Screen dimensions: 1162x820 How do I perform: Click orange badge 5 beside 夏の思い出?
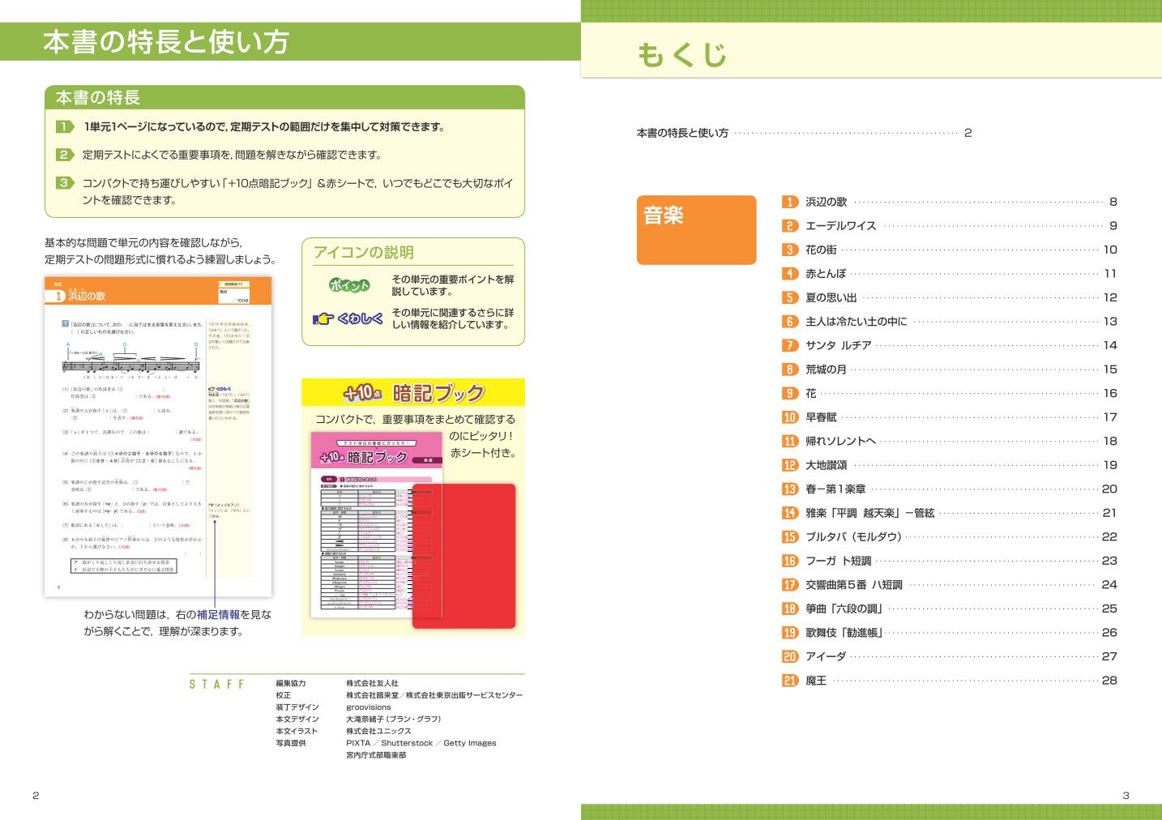(x=790, y=297)
